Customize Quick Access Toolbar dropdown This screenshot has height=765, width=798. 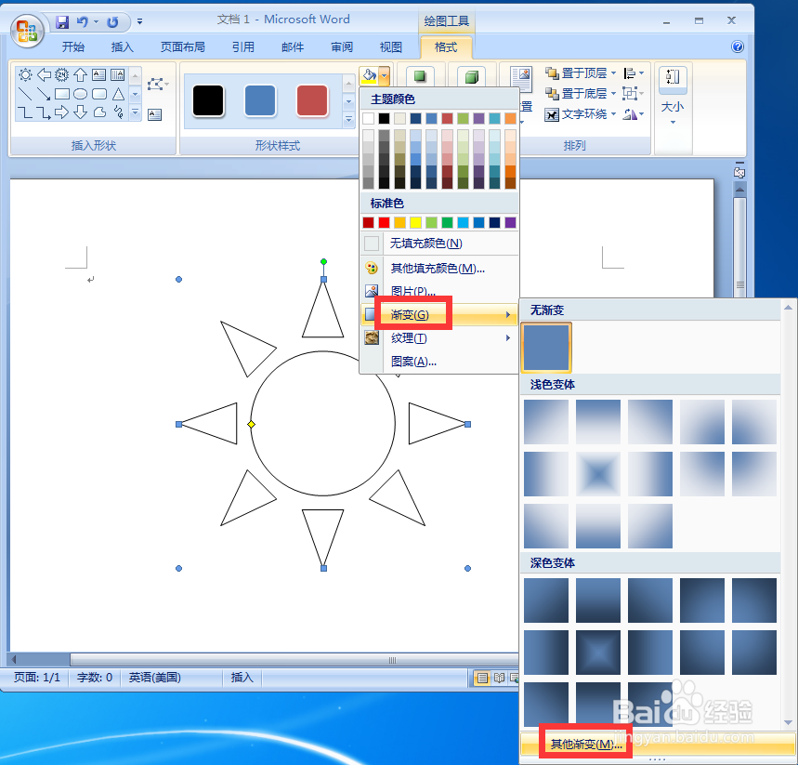[140, 22]
